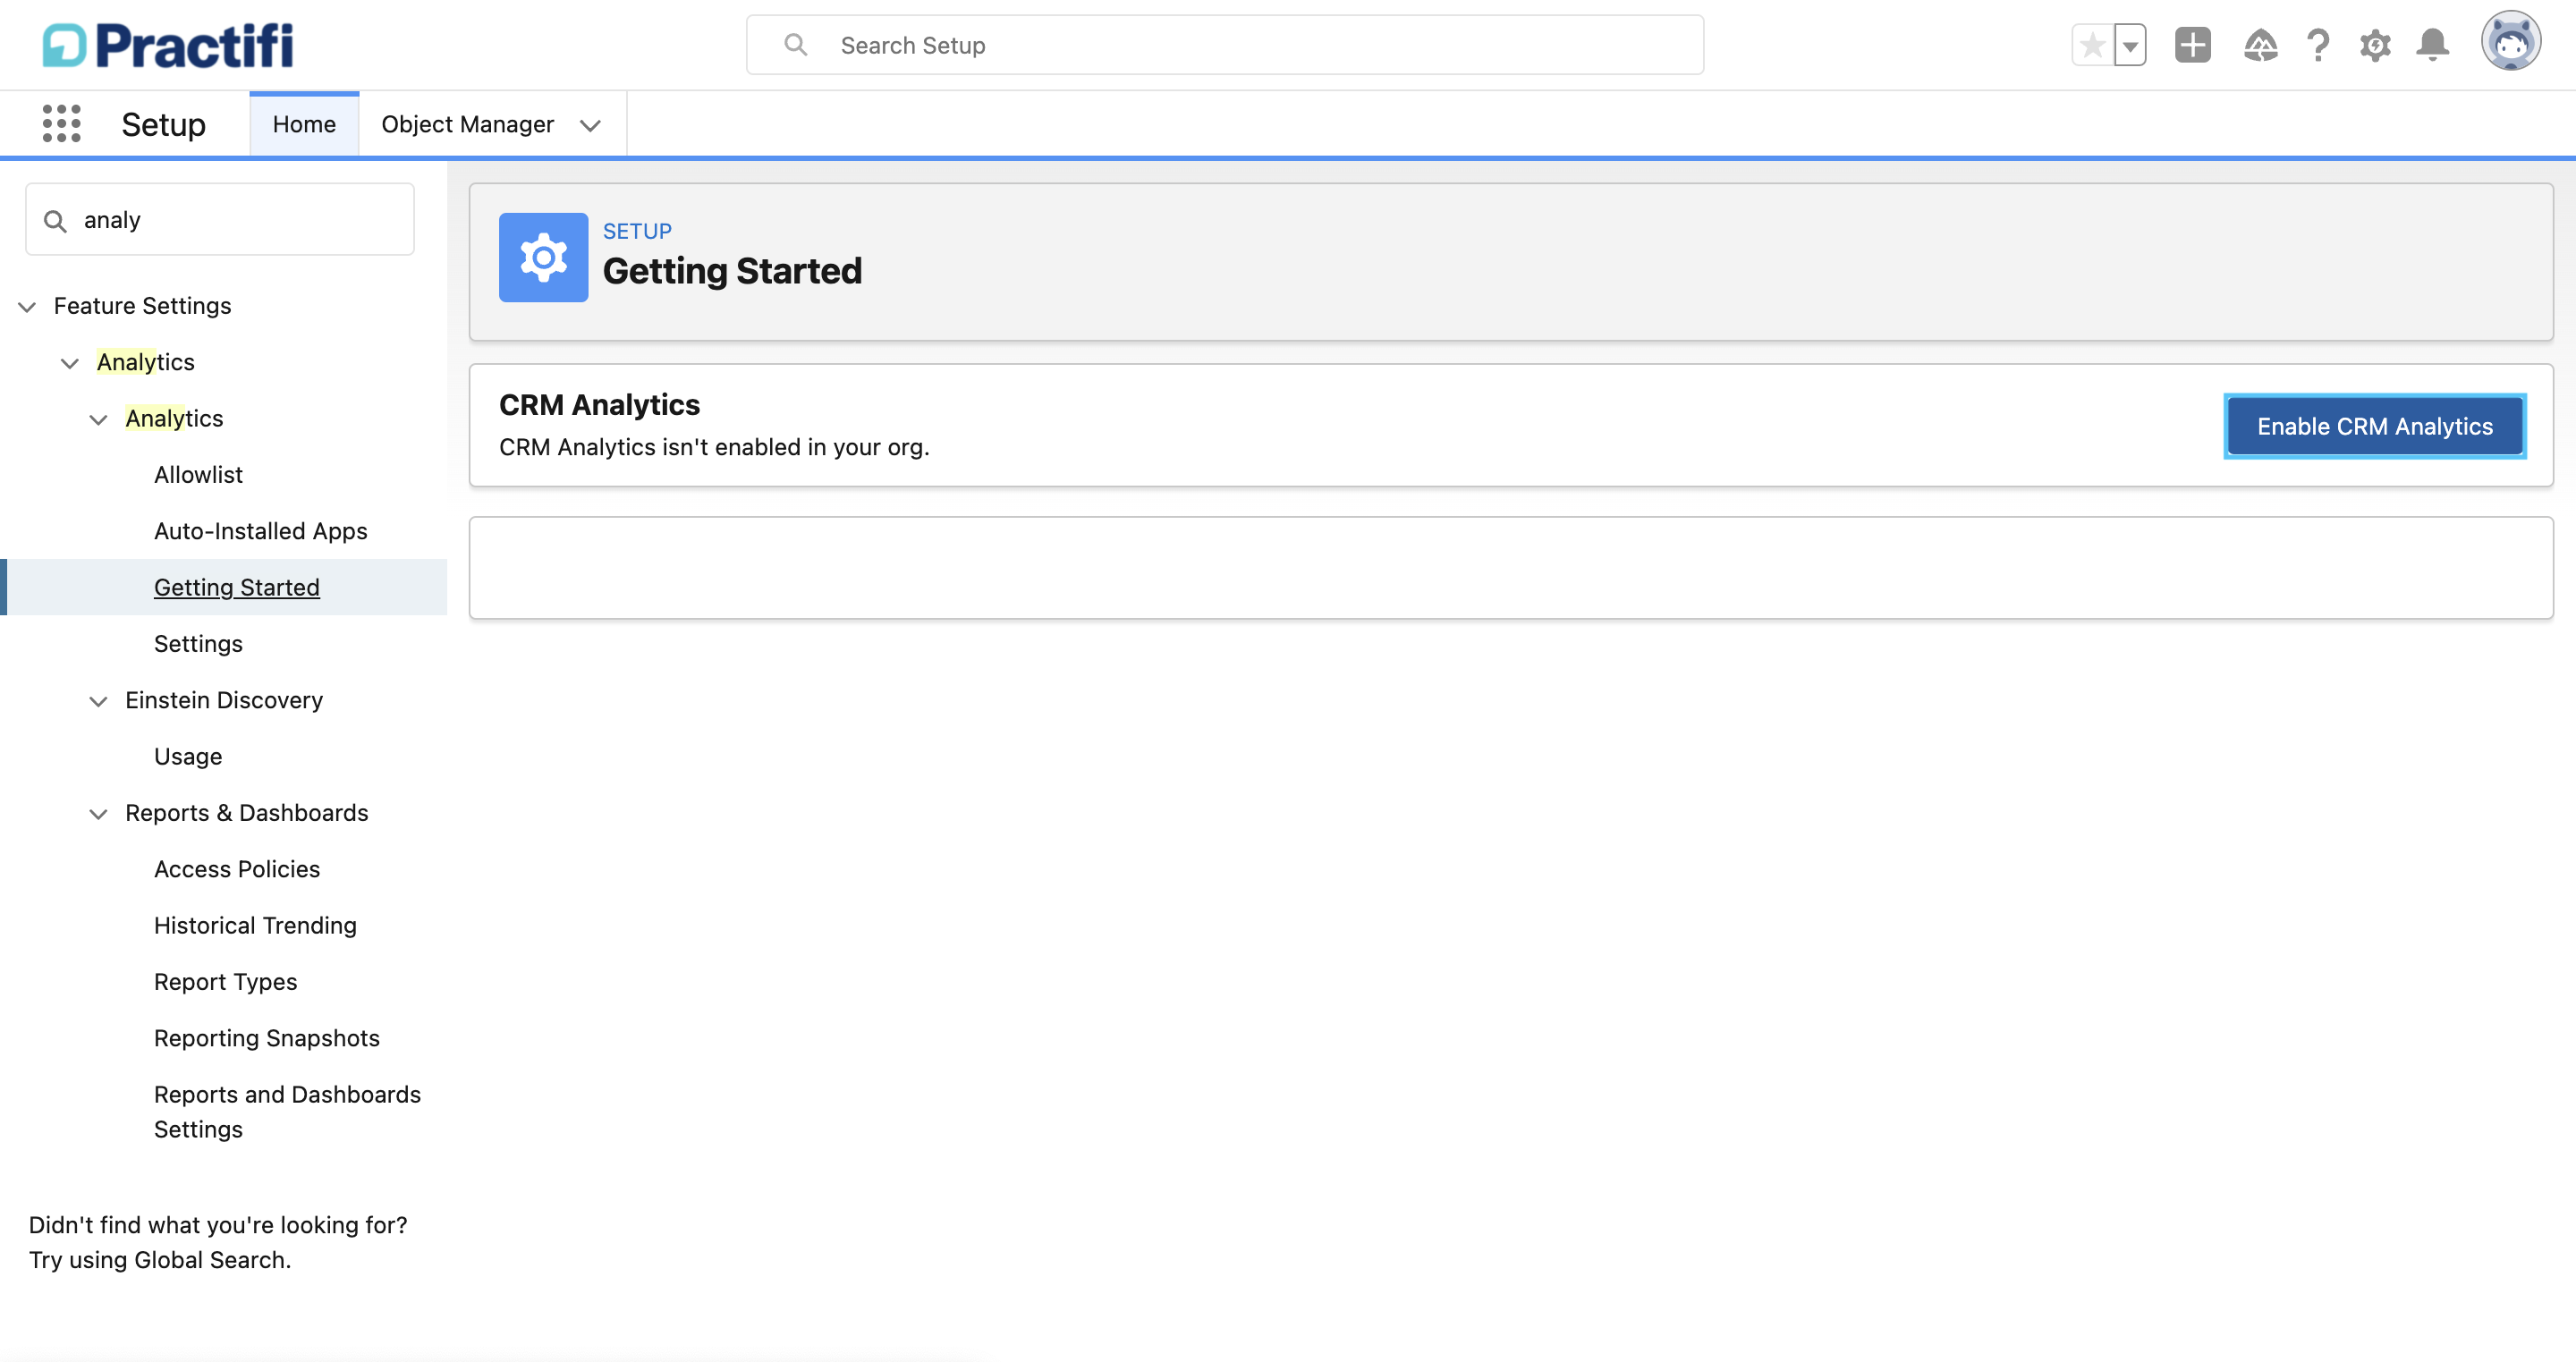Click the magnifier in Quick Find box
The width and height of the screenshot is (2576, 1362).
pyautogui.click(x=55, y=220)
